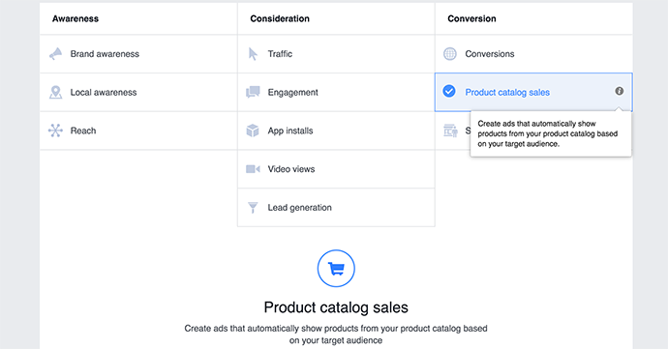Click the Traffic cursor arrow icon
Screen dimensions: 668x349
tap(253, 54)
